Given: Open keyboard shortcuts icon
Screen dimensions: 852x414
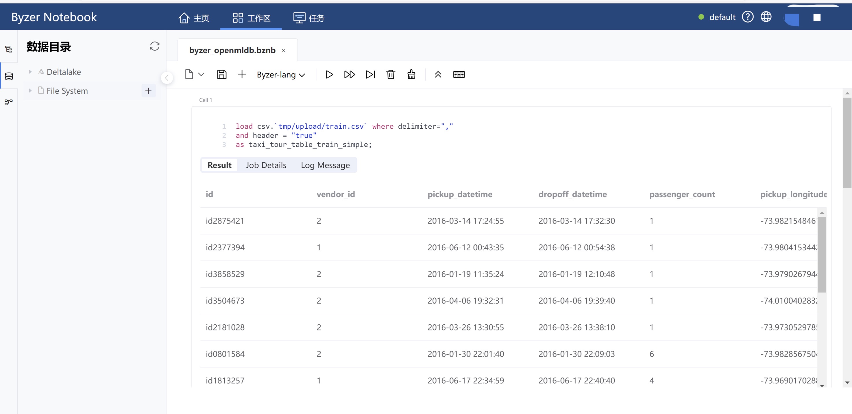Looking at the screenshot, I should click(459, 74).
